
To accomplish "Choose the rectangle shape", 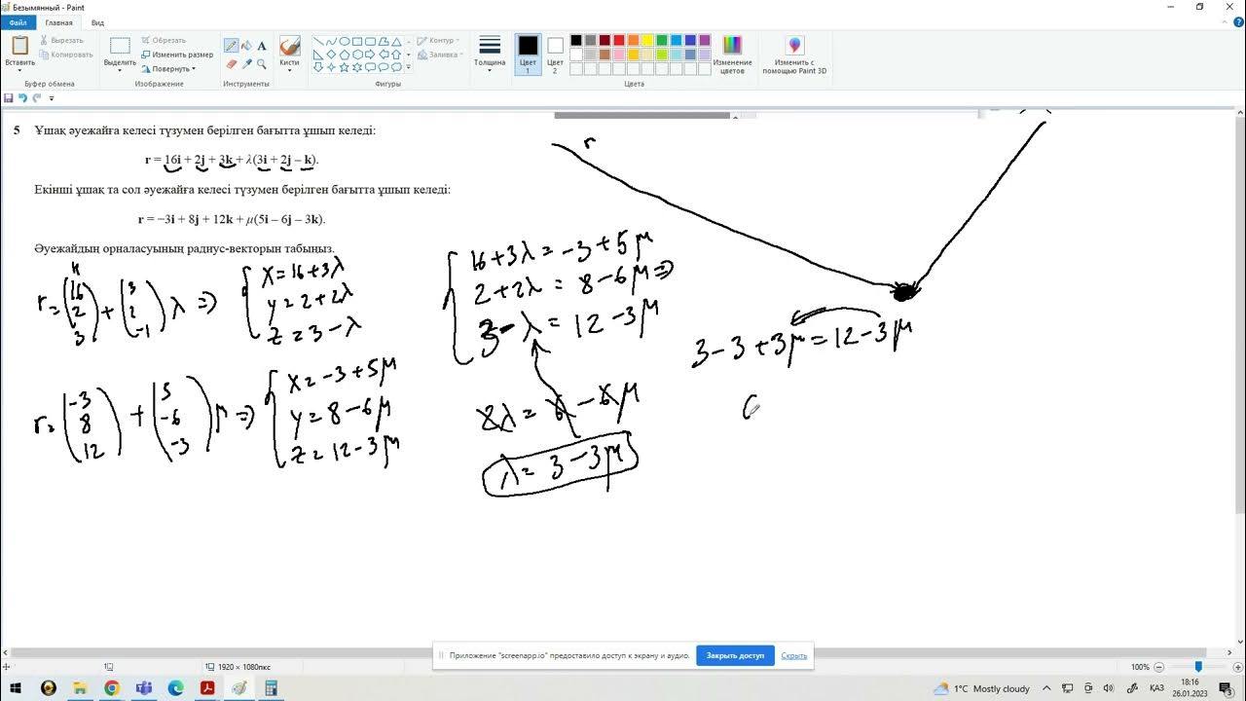I will pyautogui.click(x=356, y=42).
